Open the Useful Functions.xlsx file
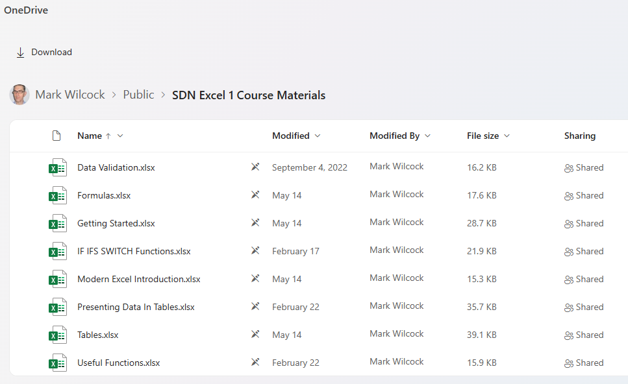Screen dimensions: 628x384 click(118, 363)
